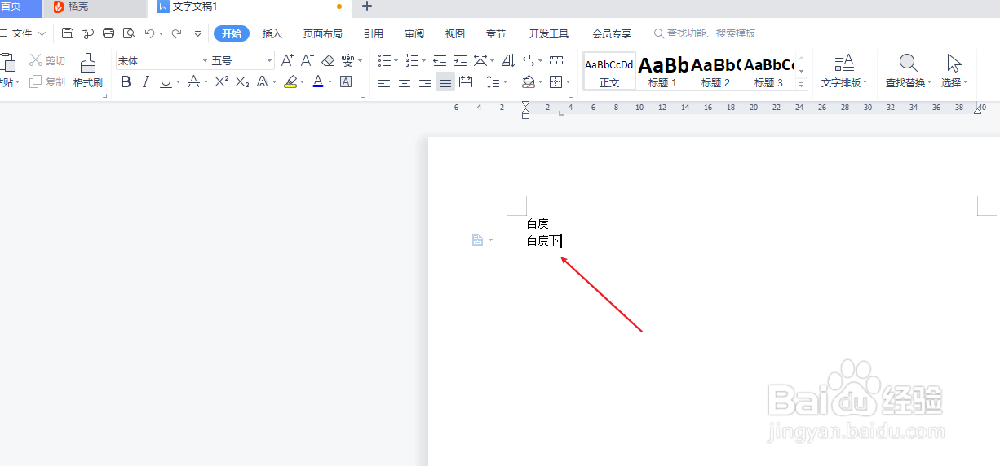Open Print Preview from quick access toolbar
Screen dimensions: 1000x466
[x=129, y=33]
